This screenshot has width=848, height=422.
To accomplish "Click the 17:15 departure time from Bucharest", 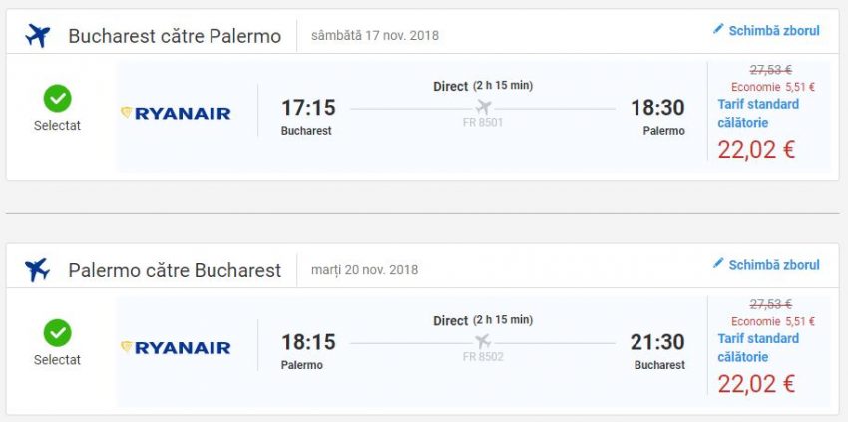I will (308, 108).
